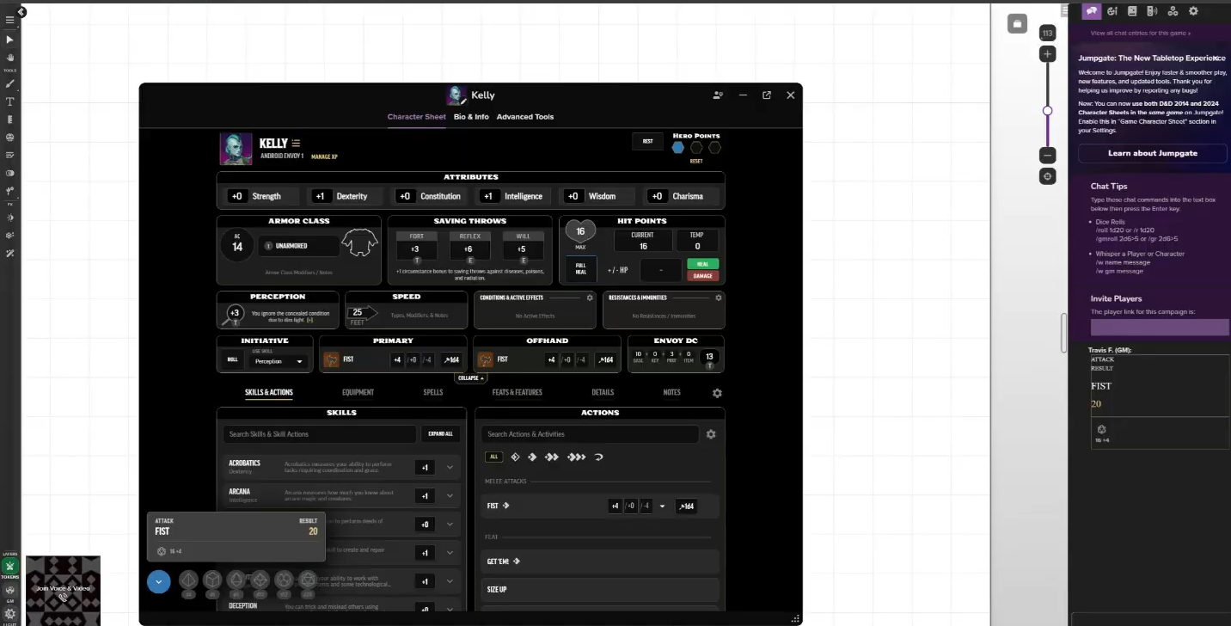This screenshot has height=626, width=1231.
Task: Click the reaction filter icon under Actions
Action: click(599, 457)
